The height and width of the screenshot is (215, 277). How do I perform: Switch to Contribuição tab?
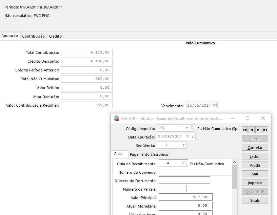click(33, 36)
